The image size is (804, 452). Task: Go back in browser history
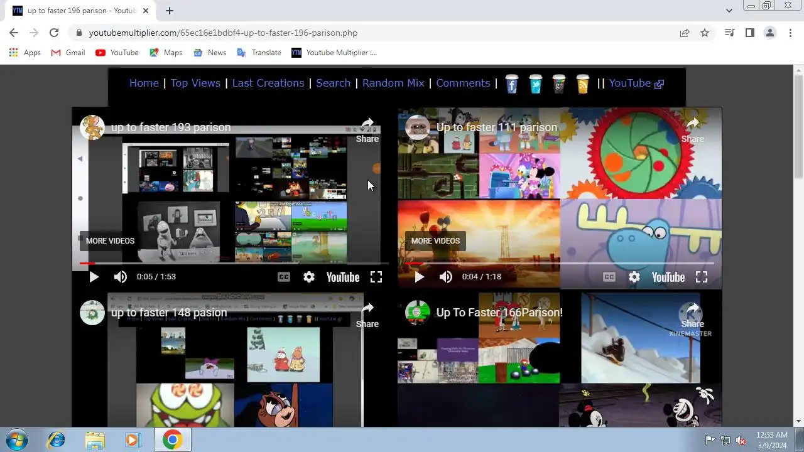14,33
